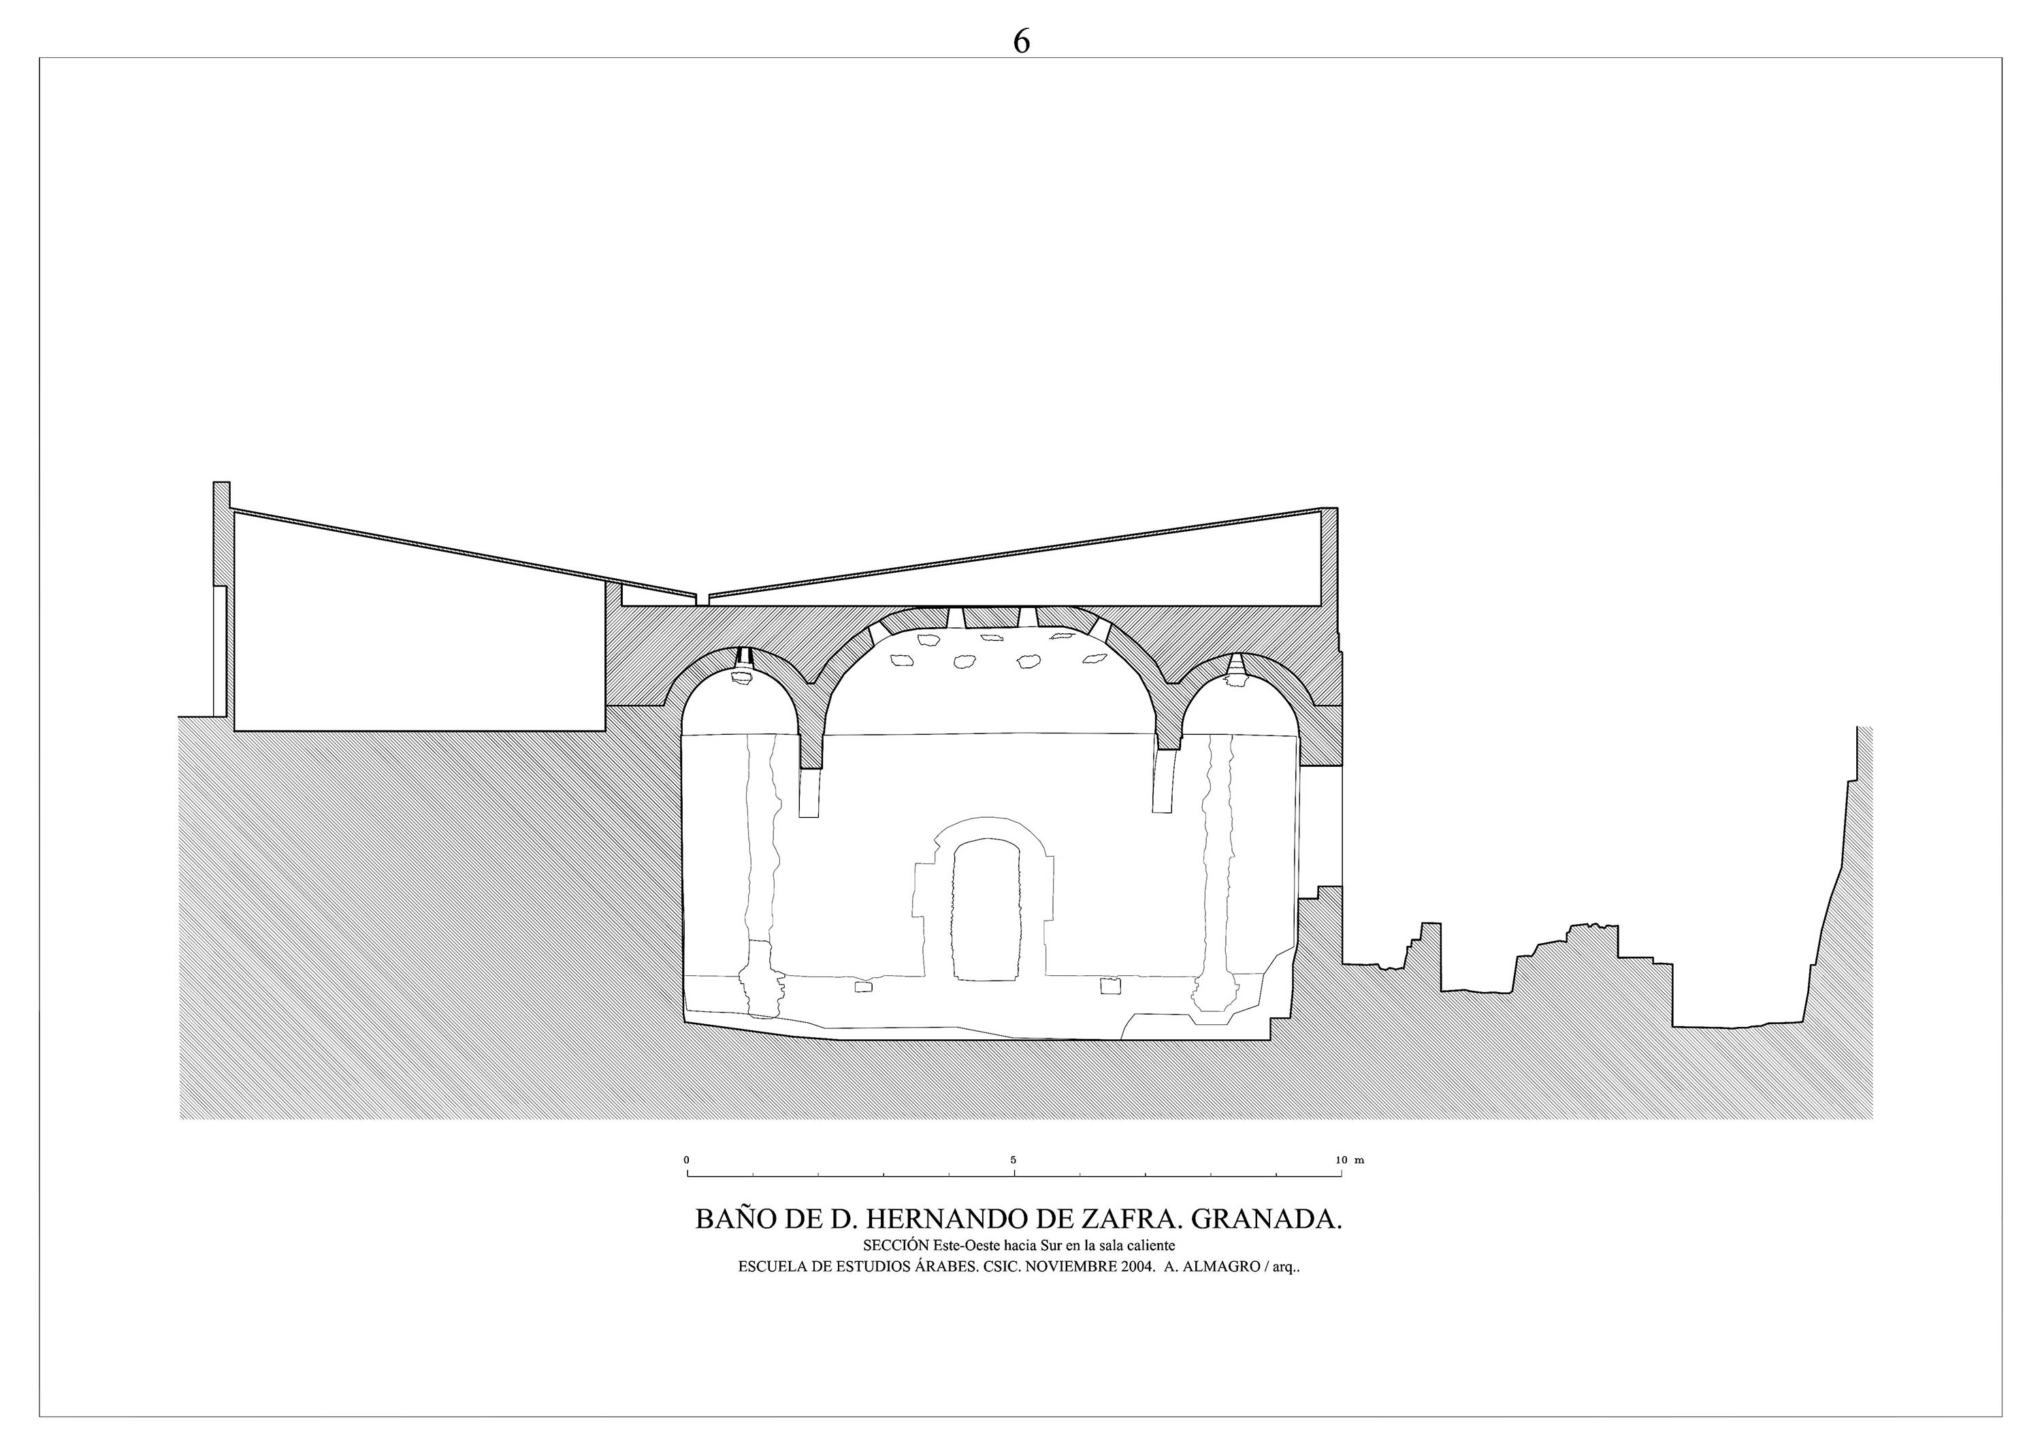Click the scale bar label '0'
This screenshot has height=1445, width=2042.
coord(687,1160)
